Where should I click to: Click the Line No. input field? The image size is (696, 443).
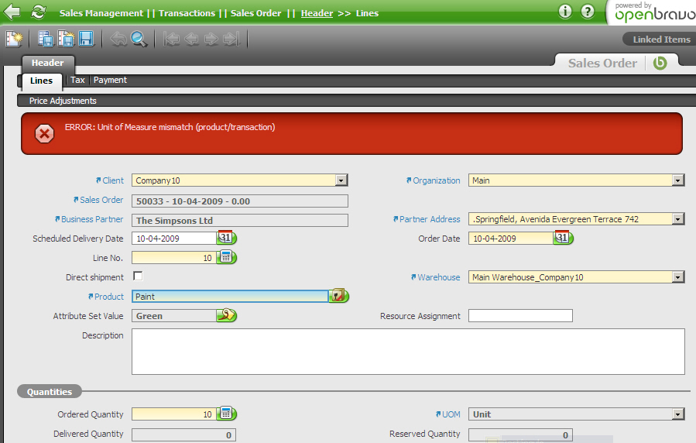(x=173, y=257)
